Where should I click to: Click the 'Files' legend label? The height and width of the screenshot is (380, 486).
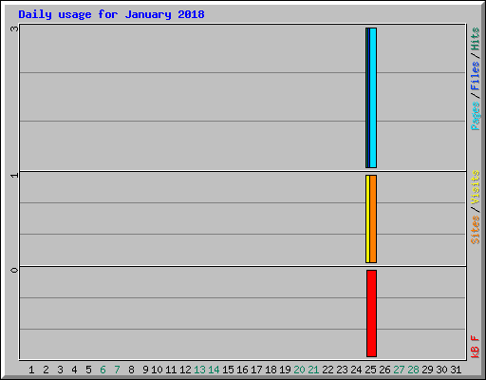[475, 76]
